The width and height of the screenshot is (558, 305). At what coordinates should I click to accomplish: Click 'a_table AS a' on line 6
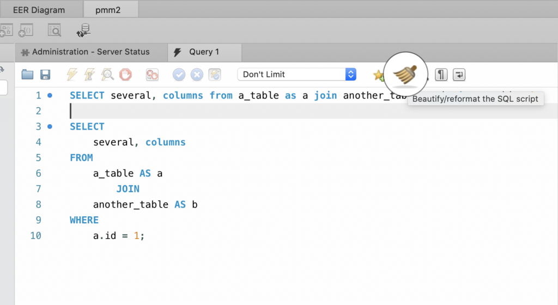point(128,174)
